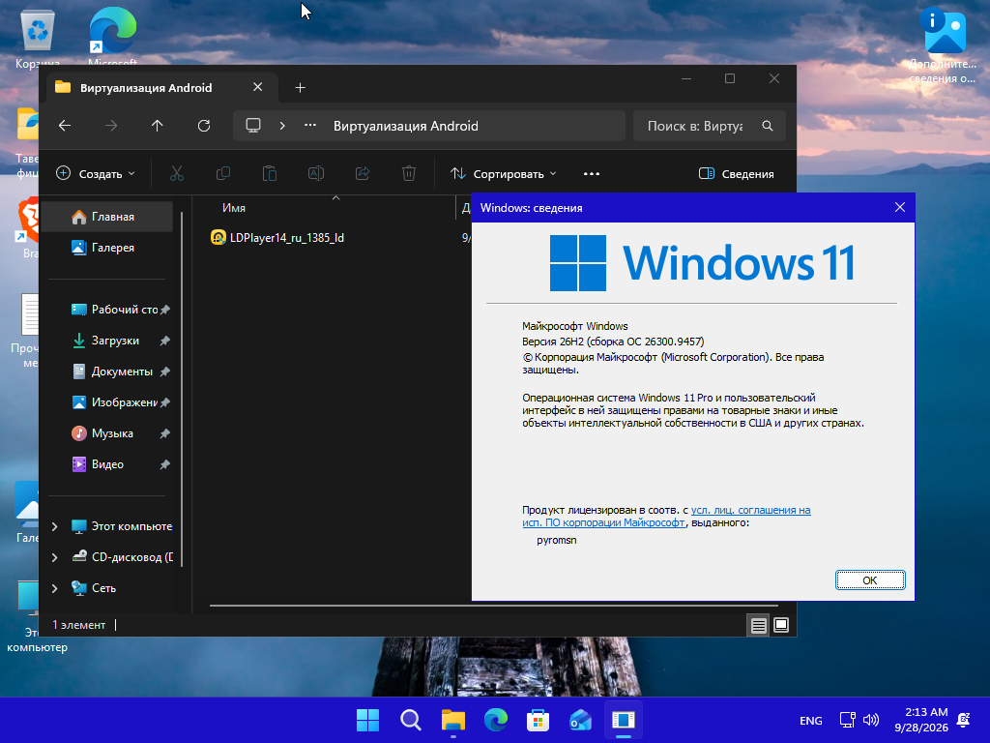Open clock and date in taskbar
990x743 pixels.
point(921,720)
